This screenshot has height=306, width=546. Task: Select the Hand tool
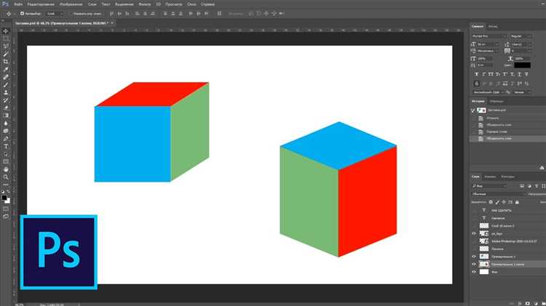tap(6, 169)
